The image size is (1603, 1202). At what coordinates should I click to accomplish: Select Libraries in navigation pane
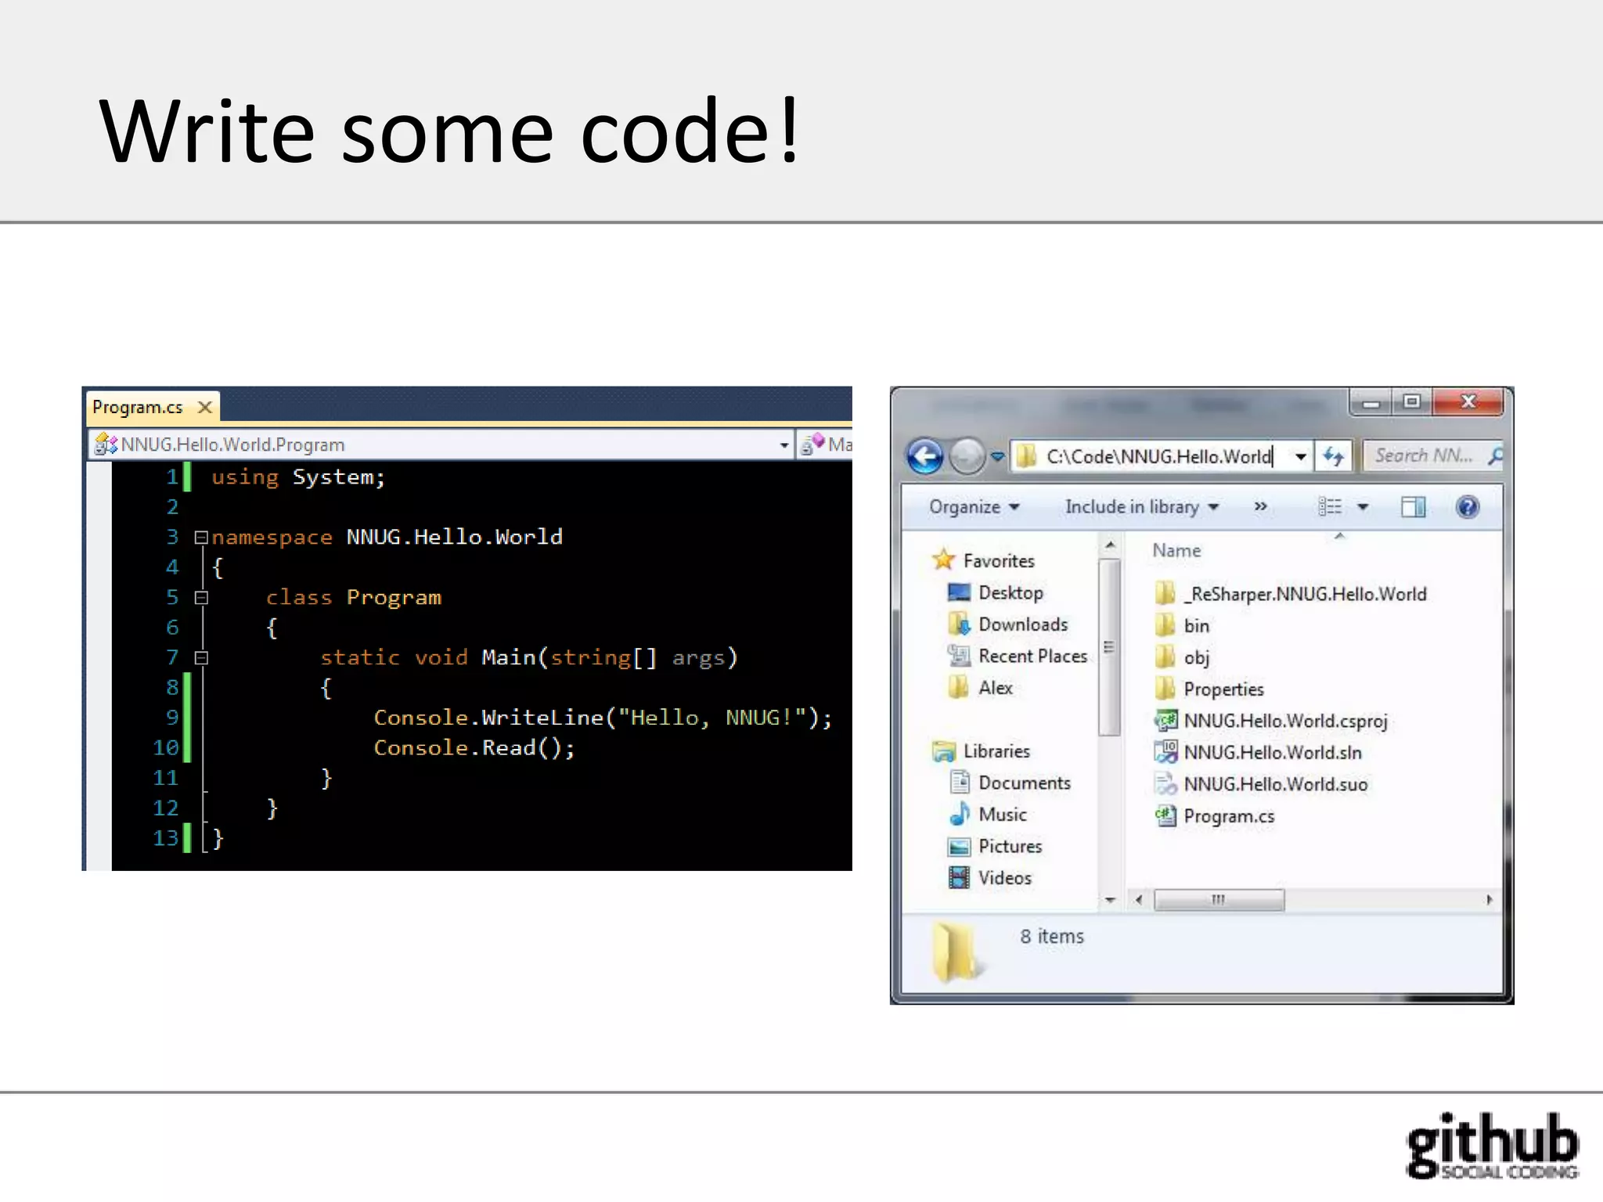tap(996, 751)
